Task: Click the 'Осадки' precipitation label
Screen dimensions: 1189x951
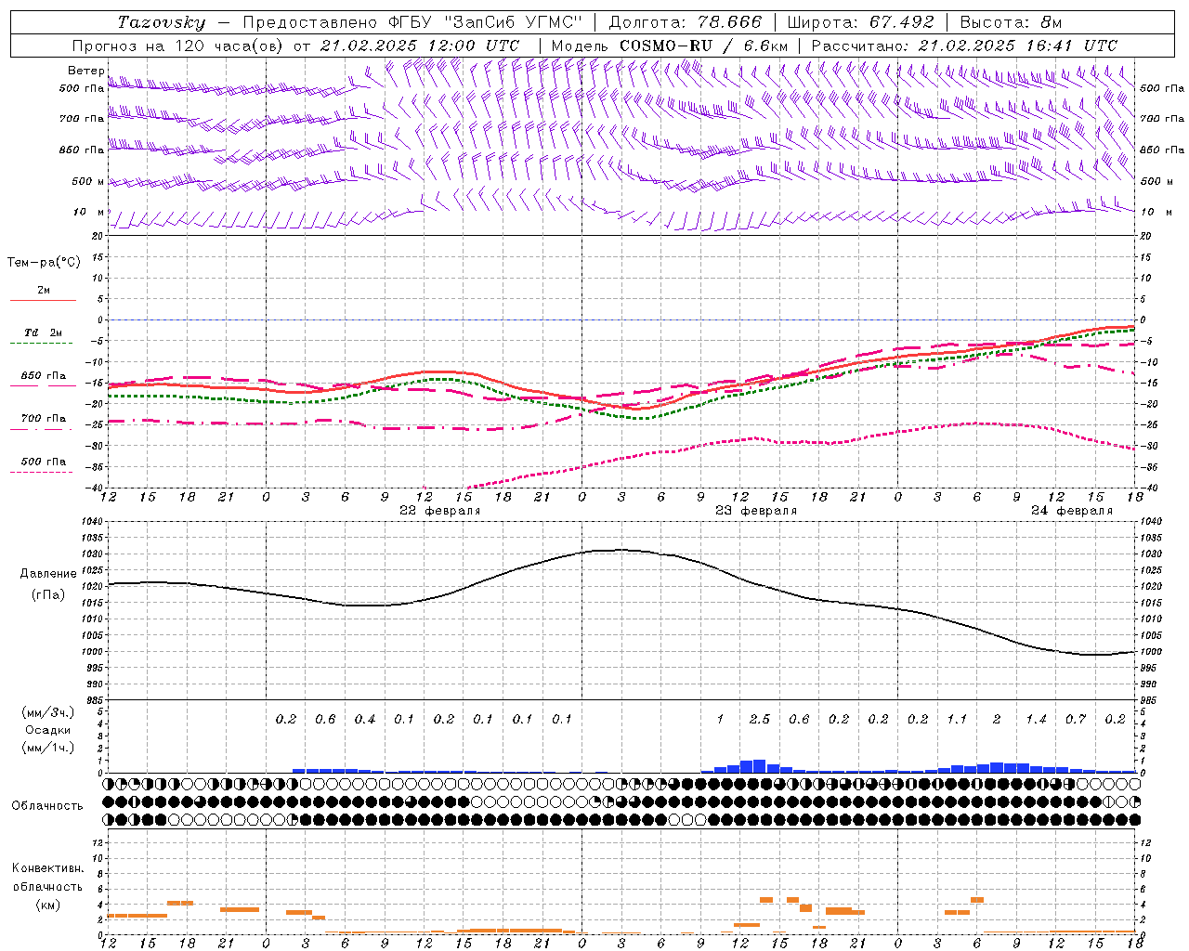Action: [47, 730]
